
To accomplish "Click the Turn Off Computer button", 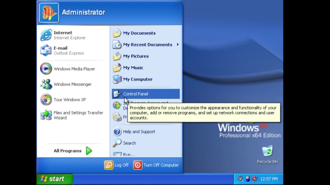I will click(x=156, y=165).
